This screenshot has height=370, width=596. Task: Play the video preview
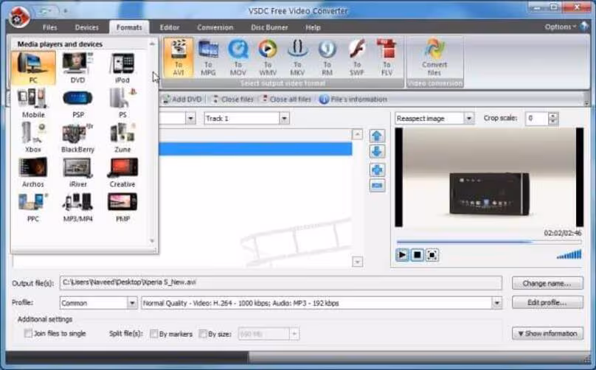[402, 255]
